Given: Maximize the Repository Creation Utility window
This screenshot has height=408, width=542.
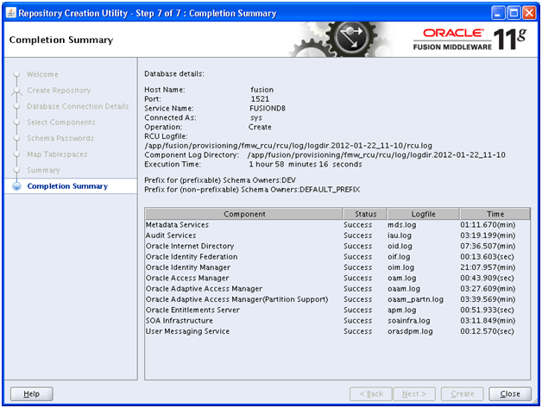Looking at the screenshot, I should (514, 13).
